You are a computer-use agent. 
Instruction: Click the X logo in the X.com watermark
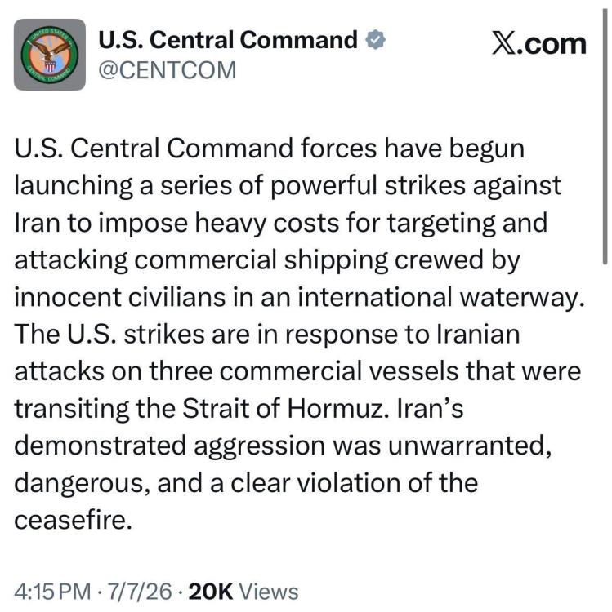click(x=505, y=43)
